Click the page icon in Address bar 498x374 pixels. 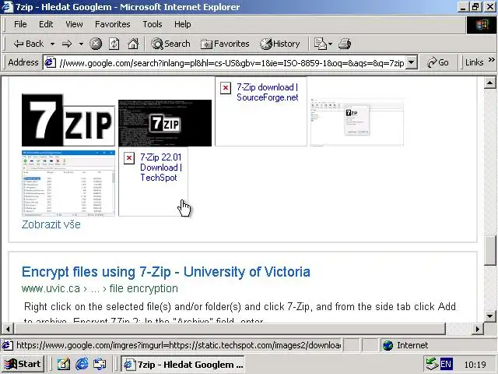(50, 62)
